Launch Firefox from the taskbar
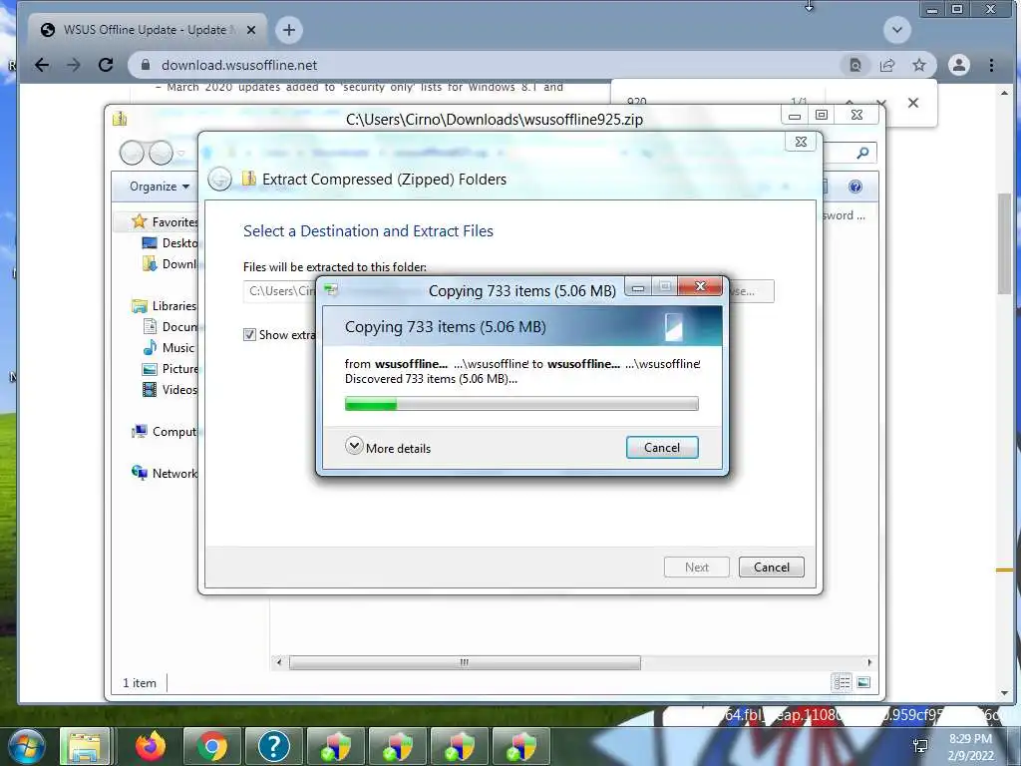The height and width of the screenshot is (766, 1021). [x=151, y=746]
